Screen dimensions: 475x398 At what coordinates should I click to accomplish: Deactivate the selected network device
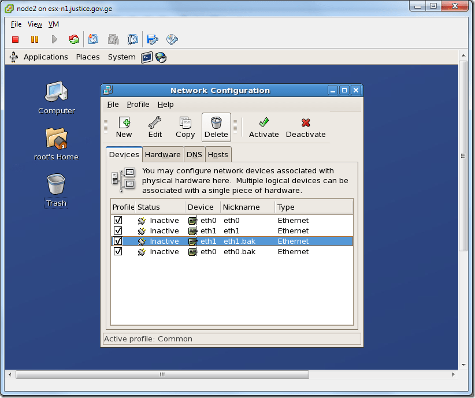306,127
